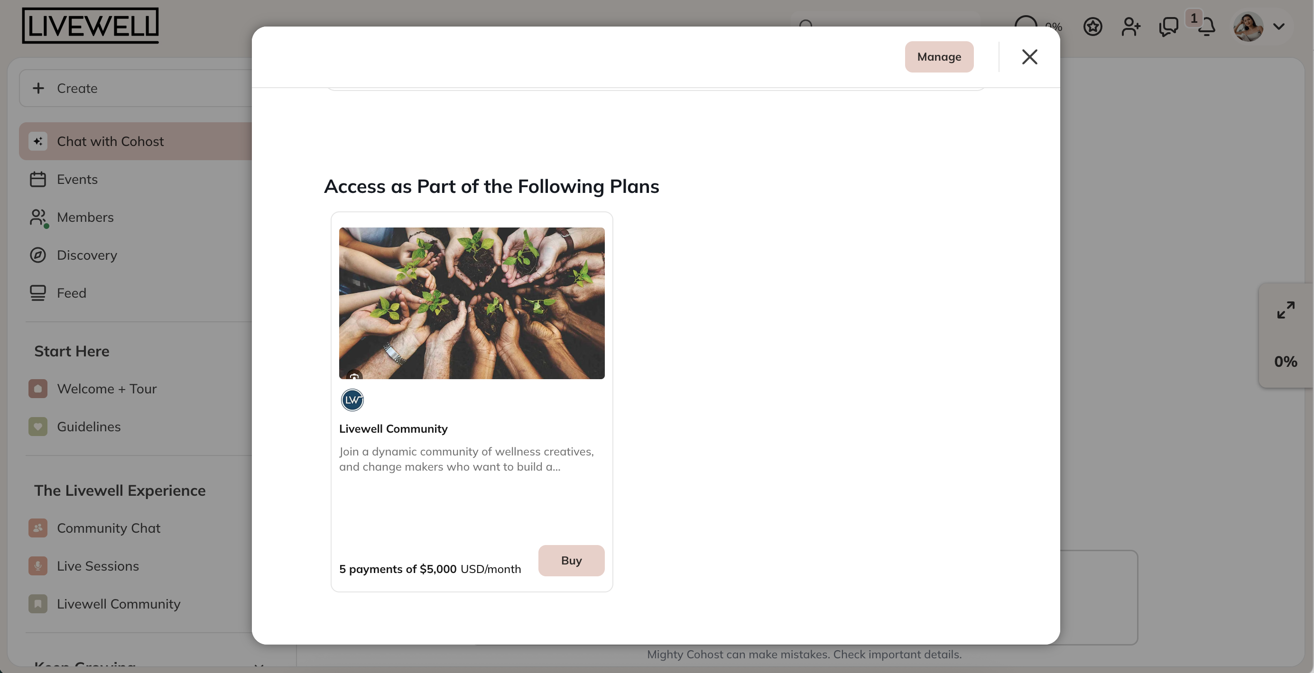Click Buy on Livewell Community plan
This screenshot has width=1314, height=673.
(571, 560)
